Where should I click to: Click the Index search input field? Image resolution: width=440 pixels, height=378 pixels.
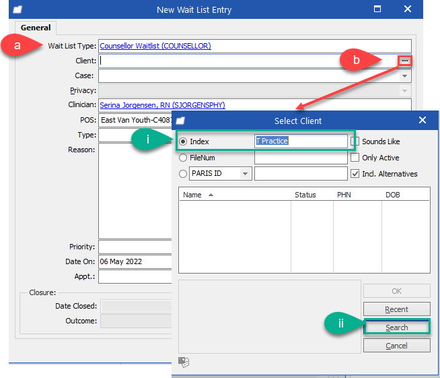pyautogui.click(x=301, y=141)
